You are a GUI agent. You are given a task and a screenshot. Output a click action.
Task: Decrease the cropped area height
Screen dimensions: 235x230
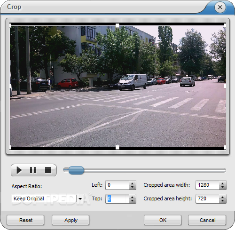[222, 201]
